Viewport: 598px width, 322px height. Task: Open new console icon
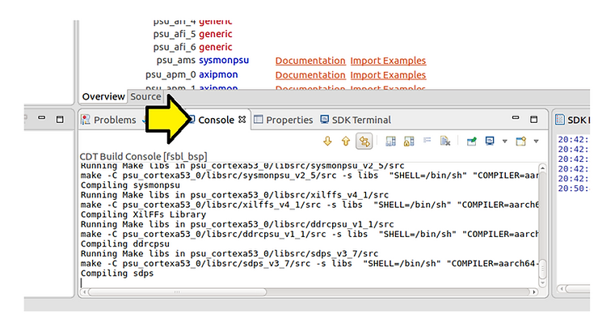[521, 142]
